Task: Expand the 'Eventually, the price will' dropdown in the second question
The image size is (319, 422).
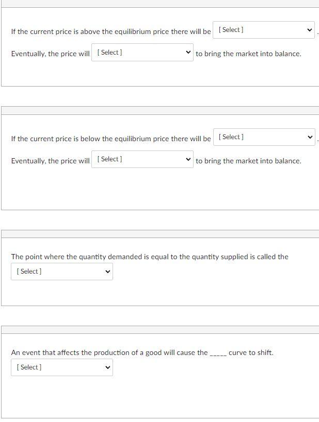Action: coord(141,159)
